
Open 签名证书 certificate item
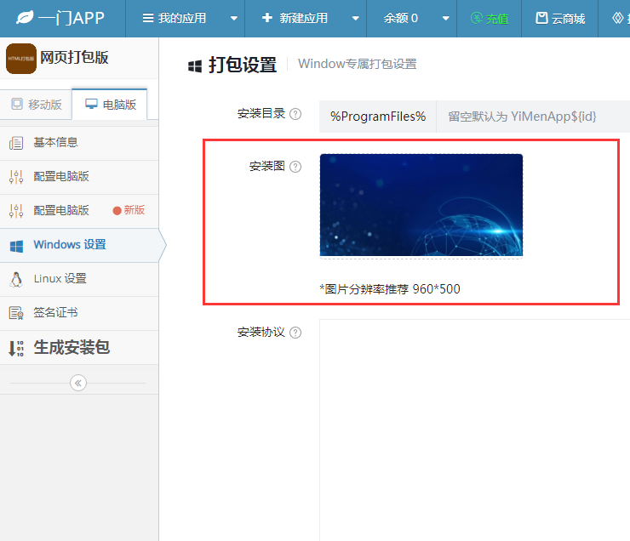tap(79, 313)
